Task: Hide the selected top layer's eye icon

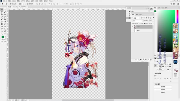Action: tap(133, 27)
